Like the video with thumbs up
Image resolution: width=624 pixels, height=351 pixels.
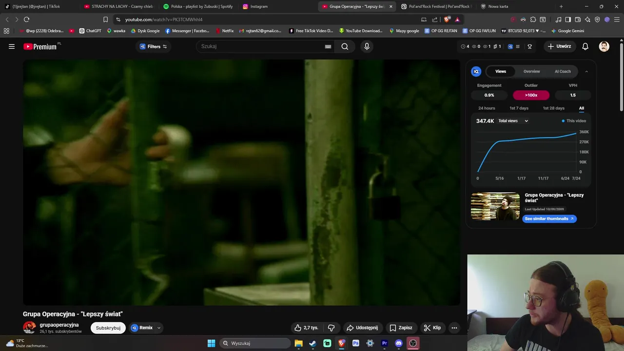(306, 328)
